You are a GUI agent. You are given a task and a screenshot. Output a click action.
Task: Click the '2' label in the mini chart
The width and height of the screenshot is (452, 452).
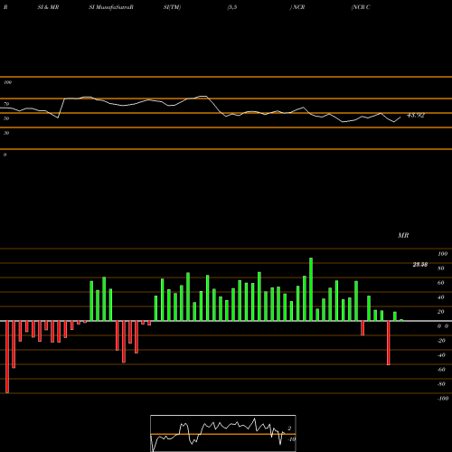tap(289, 428)
